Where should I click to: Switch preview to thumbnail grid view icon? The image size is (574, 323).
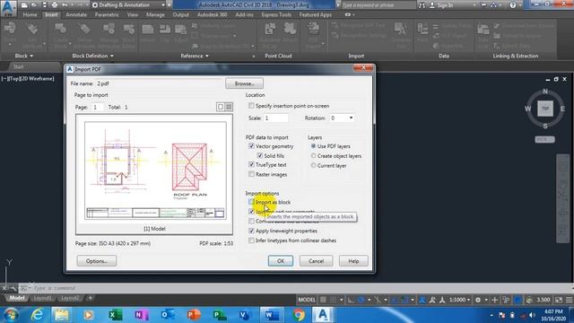[229, 107]
